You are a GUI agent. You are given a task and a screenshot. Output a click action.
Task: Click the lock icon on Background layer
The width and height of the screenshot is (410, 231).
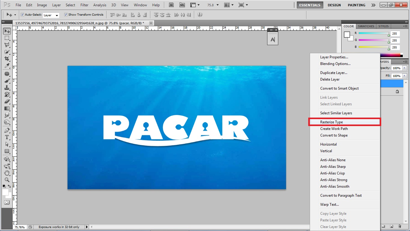coord(397,91)
